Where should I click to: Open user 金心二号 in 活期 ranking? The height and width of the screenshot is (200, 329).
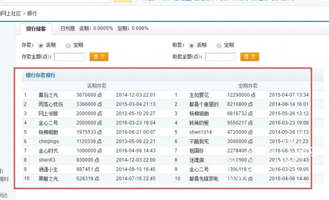pos(48,123)
